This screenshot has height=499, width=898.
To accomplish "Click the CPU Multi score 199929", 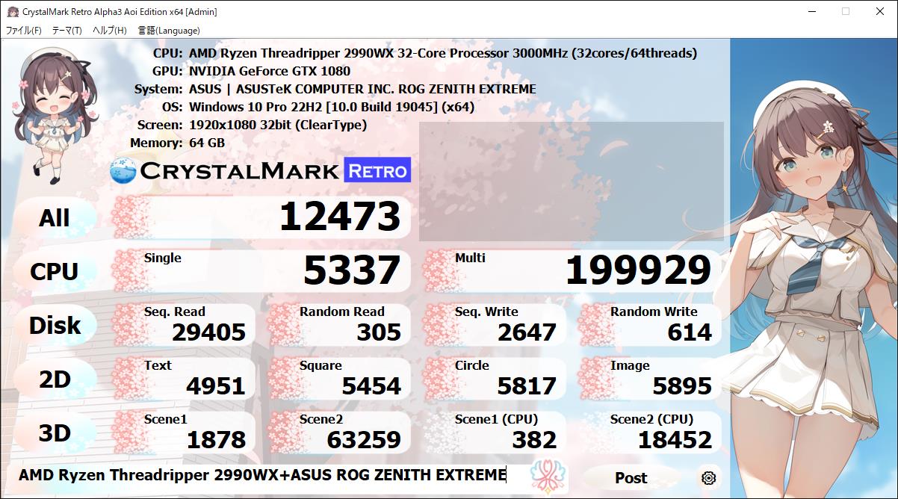I will [638, 270].
